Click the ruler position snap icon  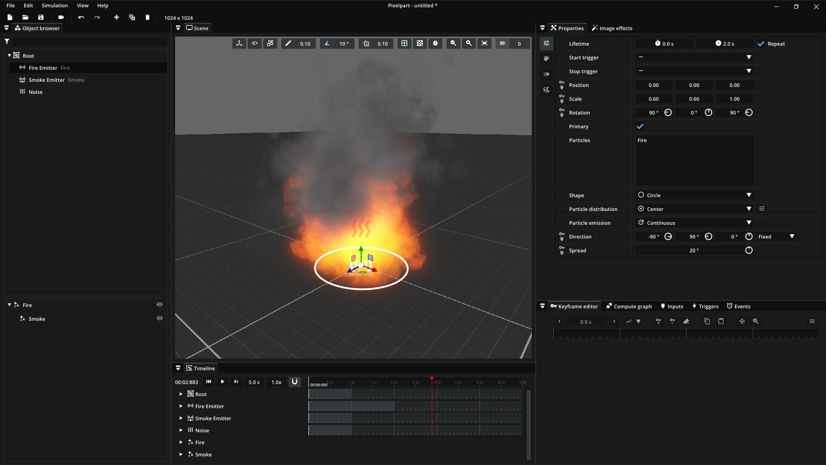[288, 43]
